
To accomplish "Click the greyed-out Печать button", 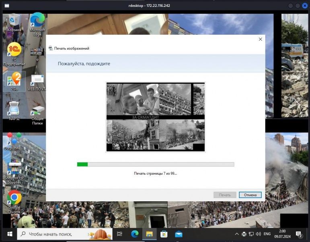I will click(x=225, y=195).
